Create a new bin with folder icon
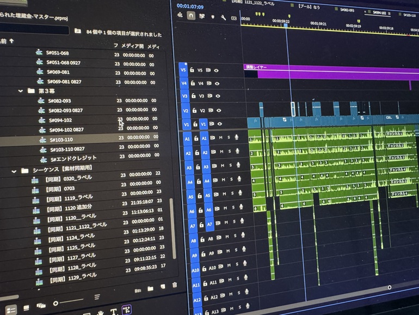This screenshot has width=419, height=315. pos(150,287)
